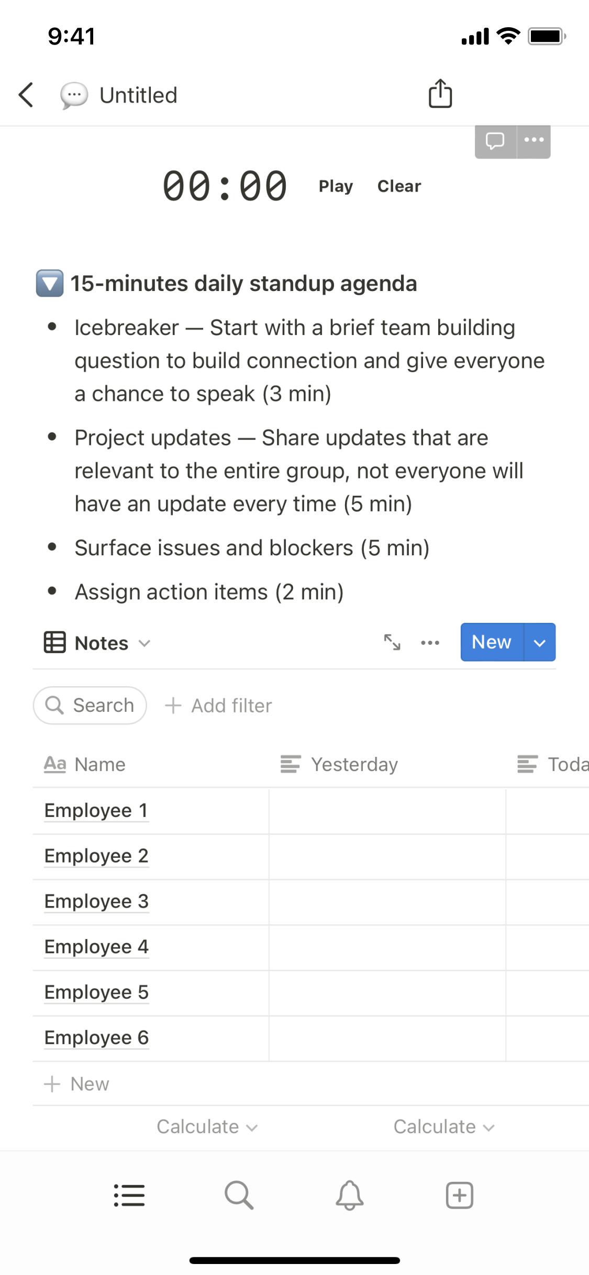
Task: Tap the Search field in Notes
Action: point(90,706)
